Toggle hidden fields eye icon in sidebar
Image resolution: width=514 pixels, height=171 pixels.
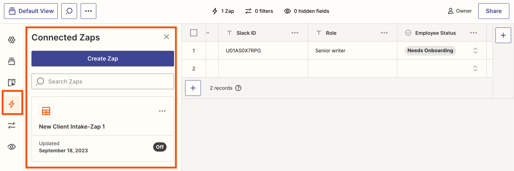coord(12,147)
